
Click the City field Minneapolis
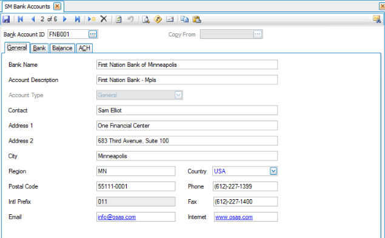click(x=187, y=156)
